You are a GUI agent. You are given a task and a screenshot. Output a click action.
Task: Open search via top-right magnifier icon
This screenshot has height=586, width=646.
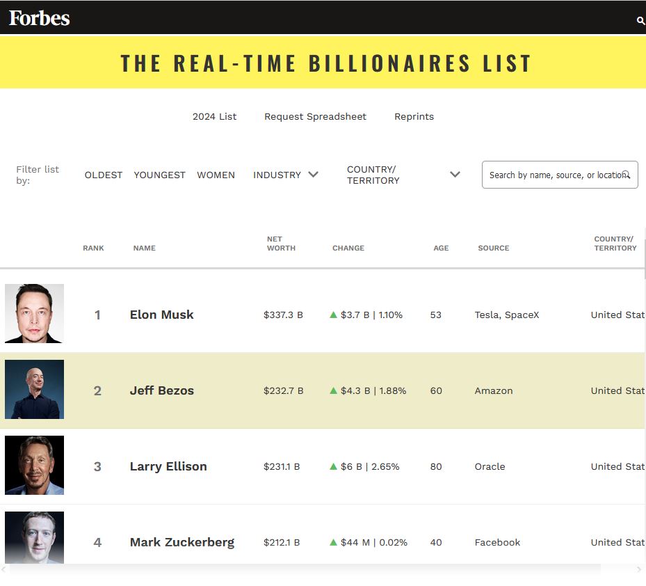[640, 21]
